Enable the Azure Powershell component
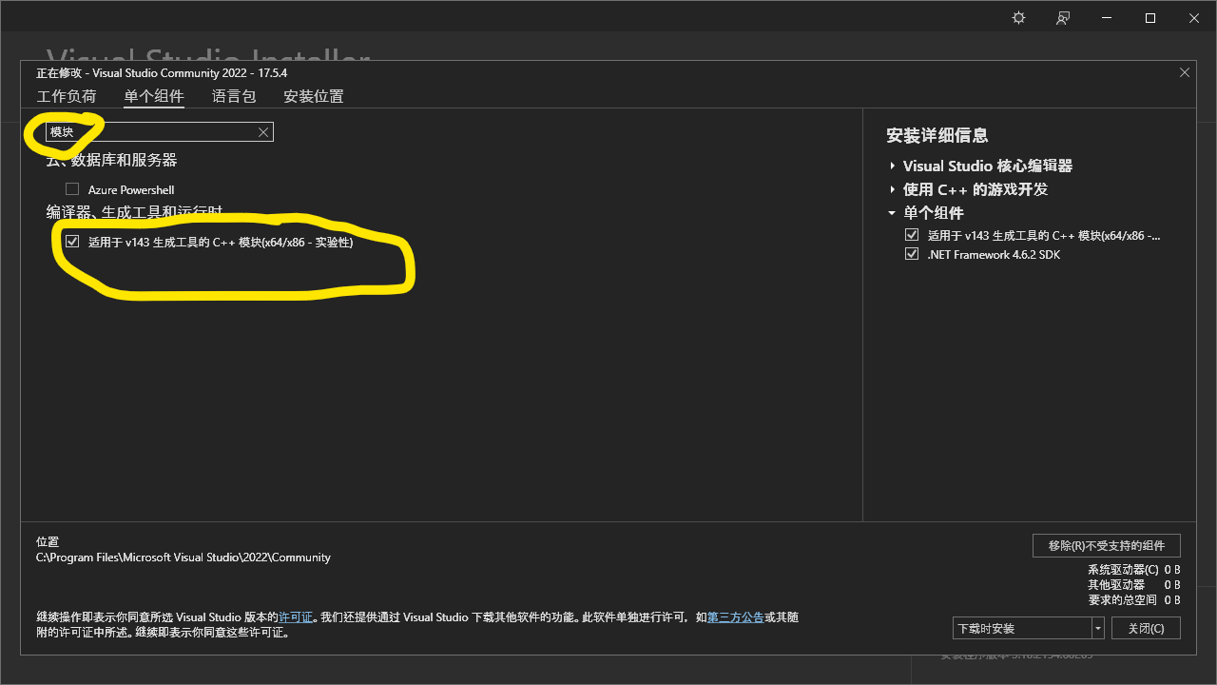Image resolution: width=1217 pixels, height=685 pixels. [x=71, y=188]
